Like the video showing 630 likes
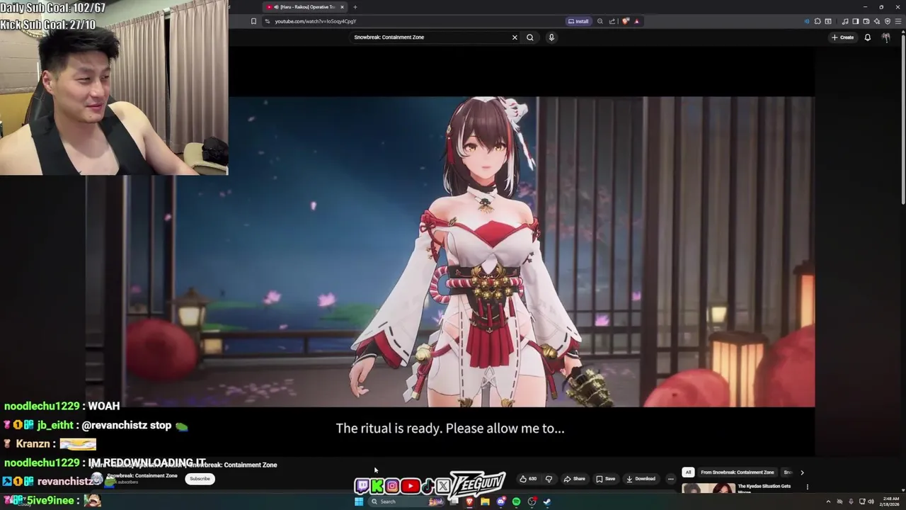Viewport: 906px width, 510px height. tap(528, 479)
